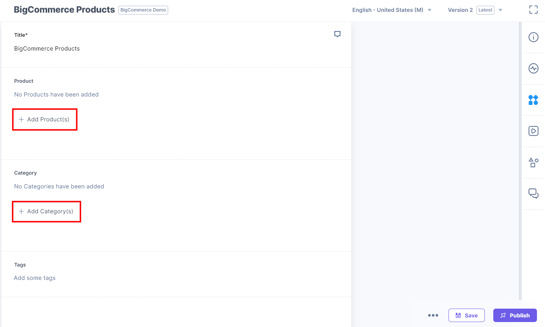Click the Add Product(s) button
This screenshot has width=545, height=327.
coord(44,119)
